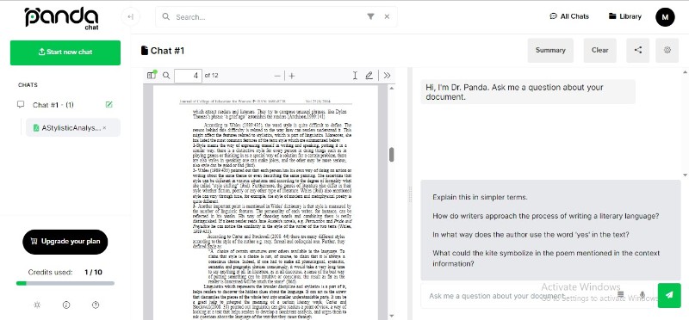
Task: Select suggestion about writing a literary language
Action: (545, 216)
